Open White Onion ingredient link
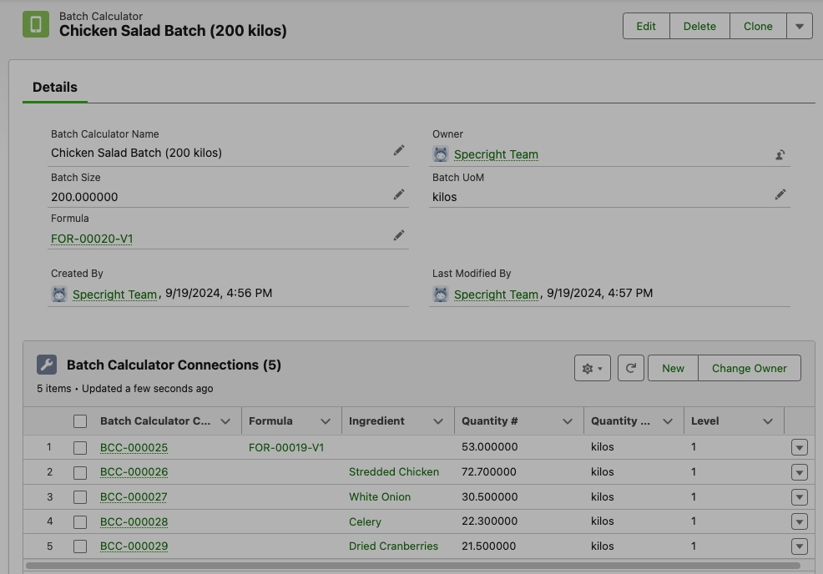 (x=380, y=497)
